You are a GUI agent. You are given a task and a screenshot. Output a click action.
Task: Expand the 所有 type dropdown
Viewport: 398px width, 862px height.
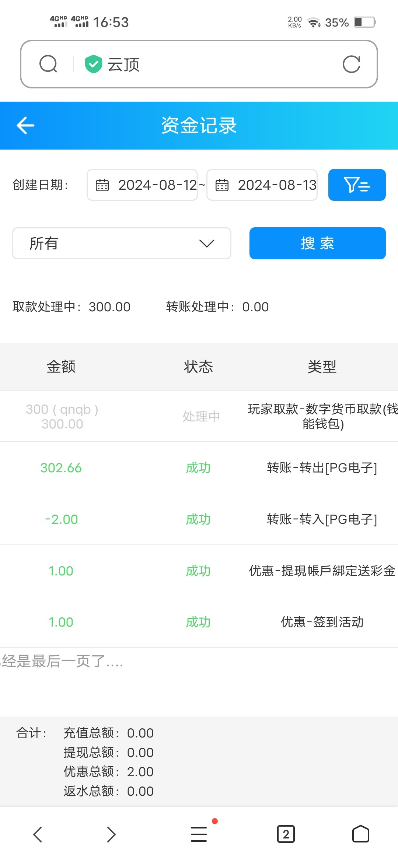[x=122, y=243]
